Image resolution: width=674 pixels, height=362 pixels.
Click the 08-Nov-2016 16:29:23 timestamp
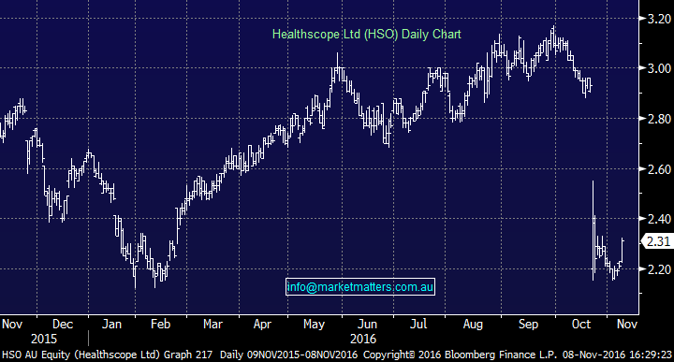pyautogui.click(x=616, y=355)
